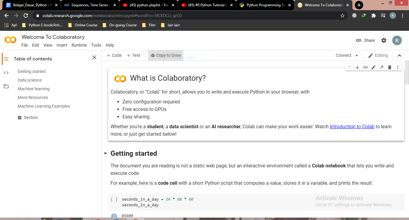Expand the Section item in table of contents
The image size is (409, 220).
point(20,117)
